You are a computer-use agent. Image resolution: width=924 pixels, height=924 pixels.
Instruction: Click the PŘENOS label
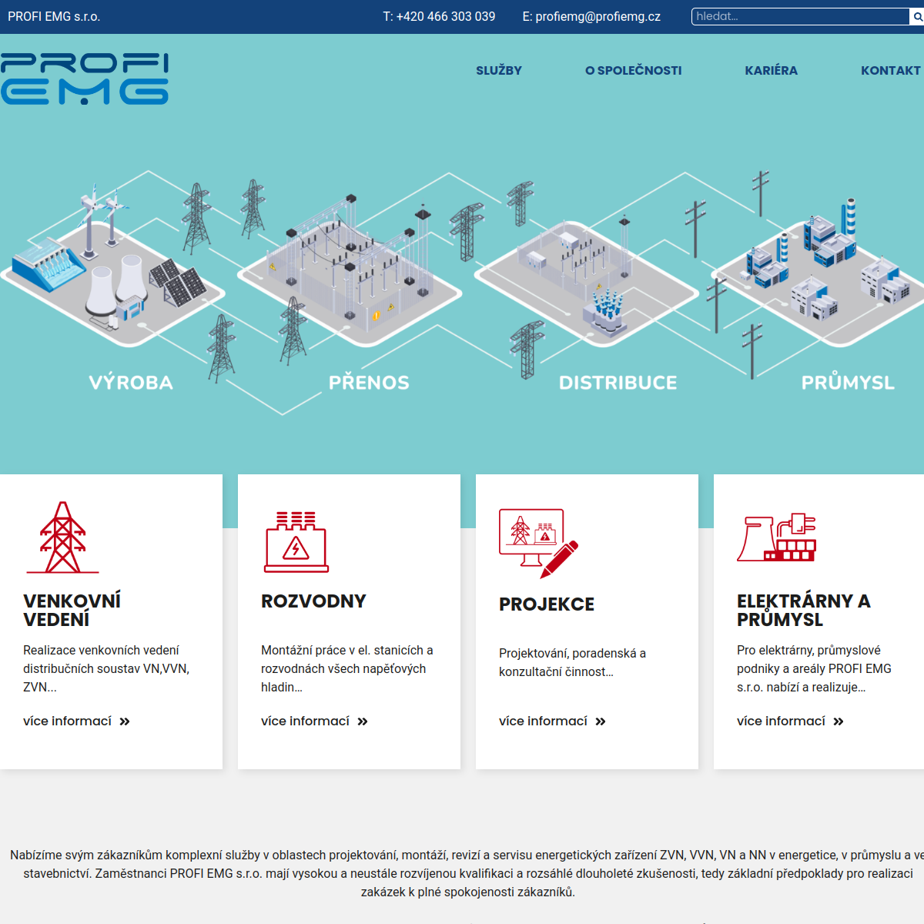click(369, 383)
